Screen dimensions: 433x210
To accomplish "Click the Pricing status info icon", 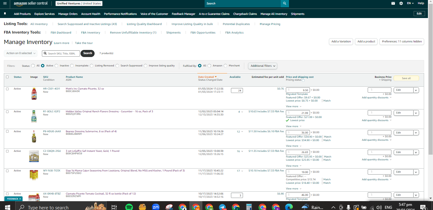I will click(x=303, y=80).
